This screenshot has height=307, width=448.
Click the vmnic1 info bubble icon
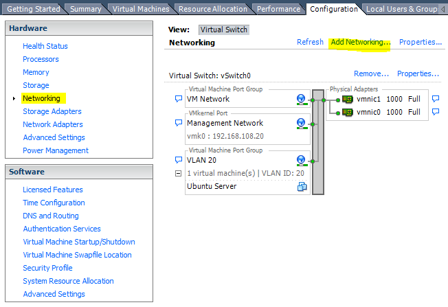[x=436, y=99]
